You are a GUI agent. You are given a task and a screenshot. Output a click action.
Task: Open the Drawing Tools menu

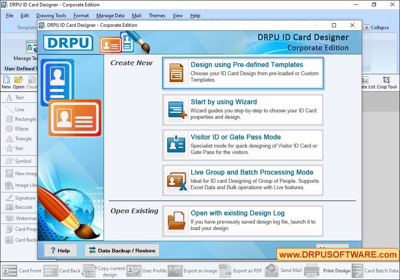point(51,16)
